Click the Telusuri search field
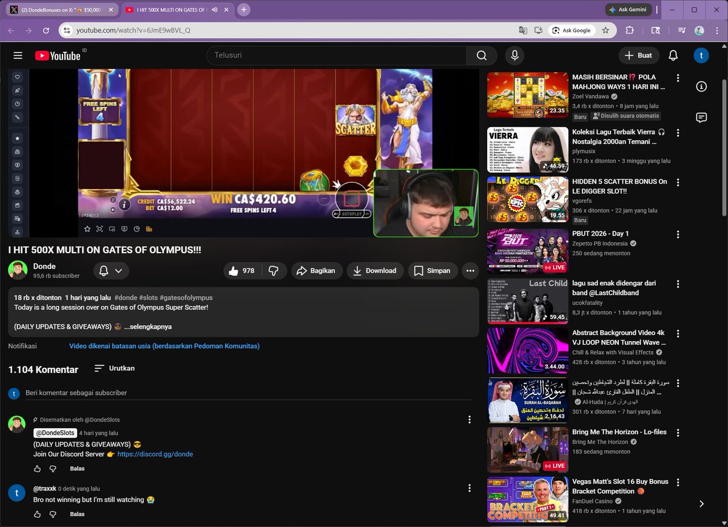This screenshot has height=527, width=728. click(337, 55)
